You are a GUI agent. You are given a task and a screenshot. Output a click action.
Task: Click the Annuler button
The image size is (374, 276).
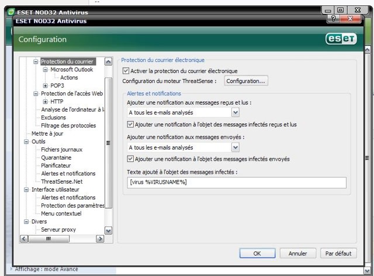tap(297, 253)
